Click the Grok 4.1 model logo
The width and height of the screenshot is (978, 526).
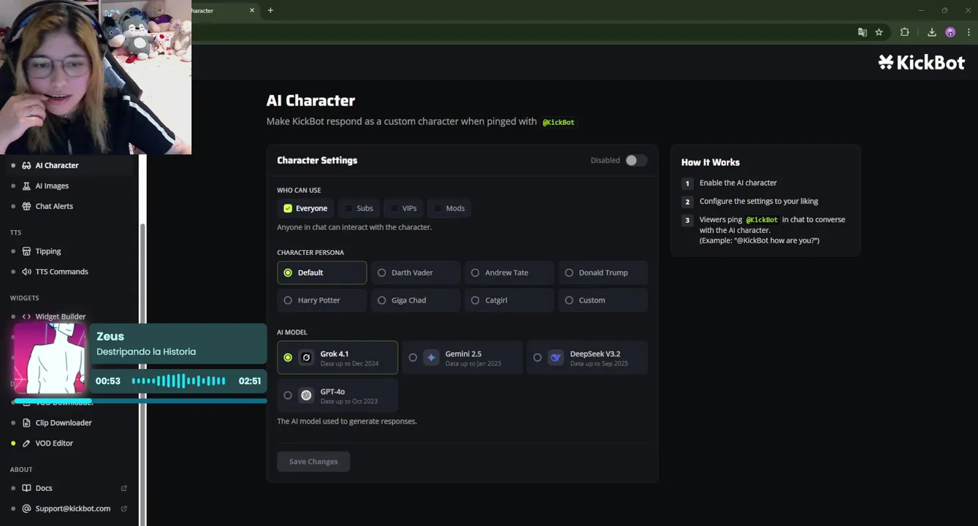(307, 357)
